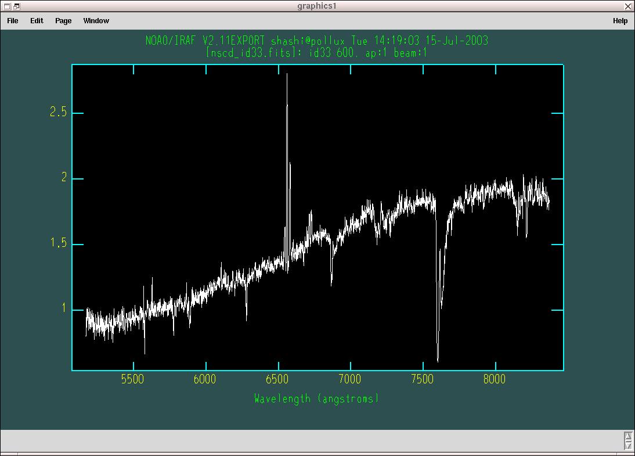Click the 7500 wavelength tick label
The width and height of the screenshot is (635, 456).
(423, 379)
